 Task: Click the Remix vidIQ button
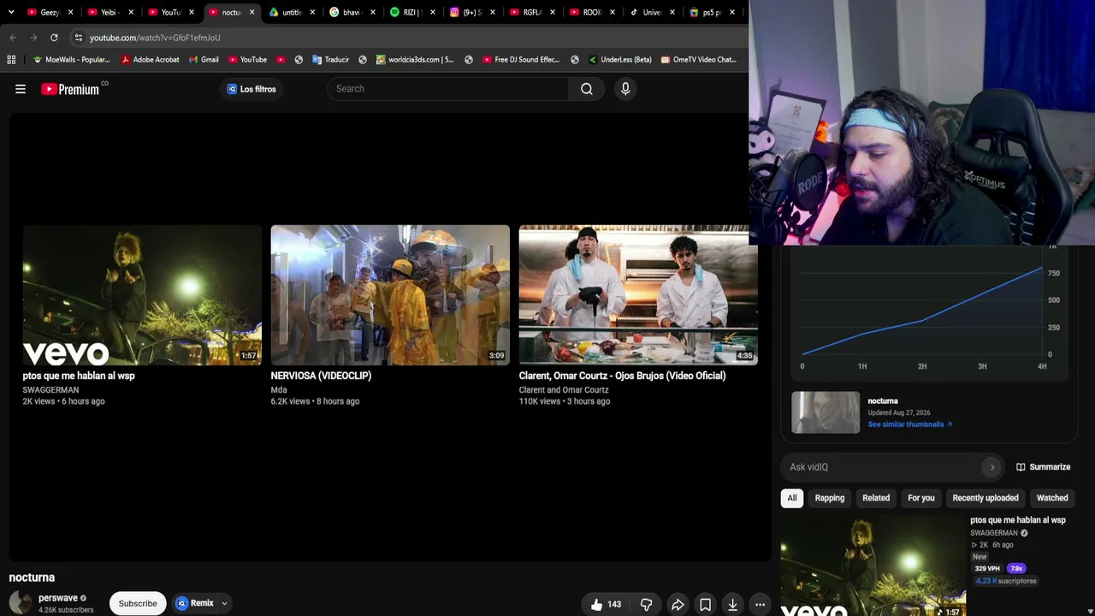(x=195, y=603)
